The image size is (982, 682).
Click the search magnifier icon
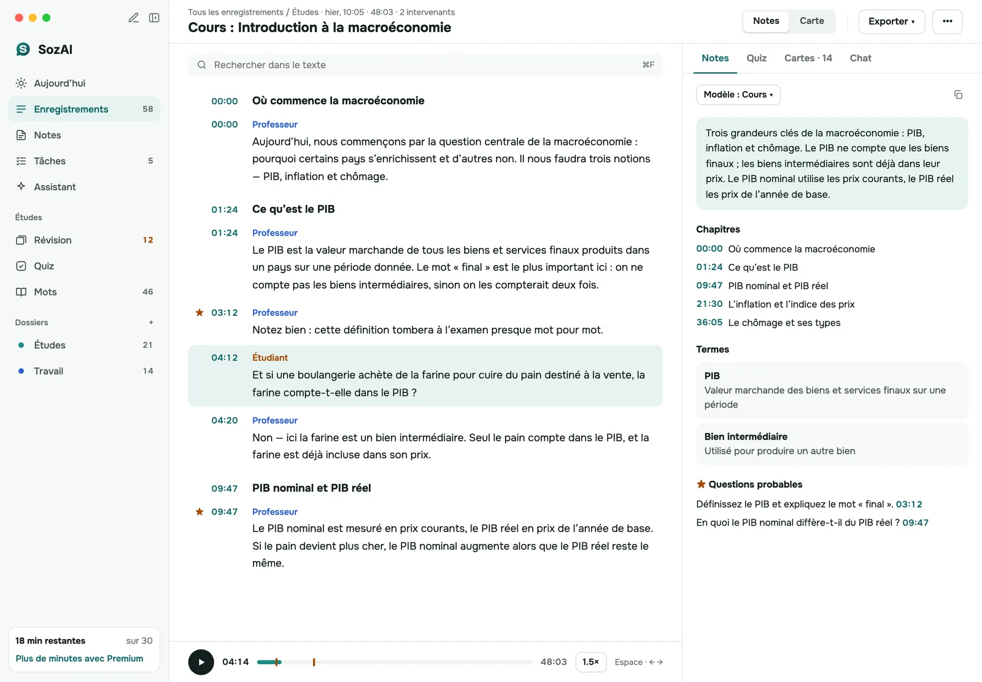tap(201, 65)
